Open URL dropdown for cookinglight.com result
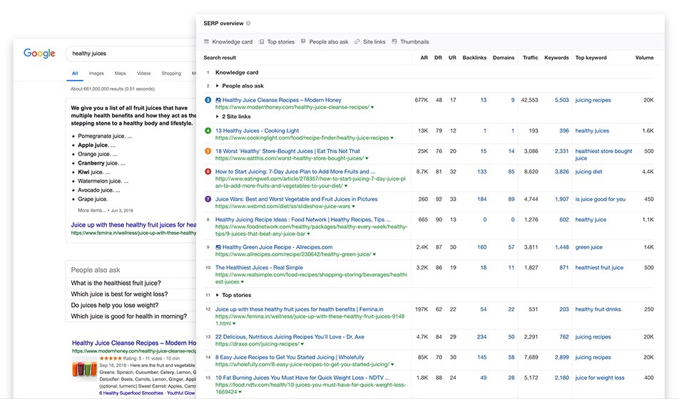The image size is (679, 399). [392, 138]
